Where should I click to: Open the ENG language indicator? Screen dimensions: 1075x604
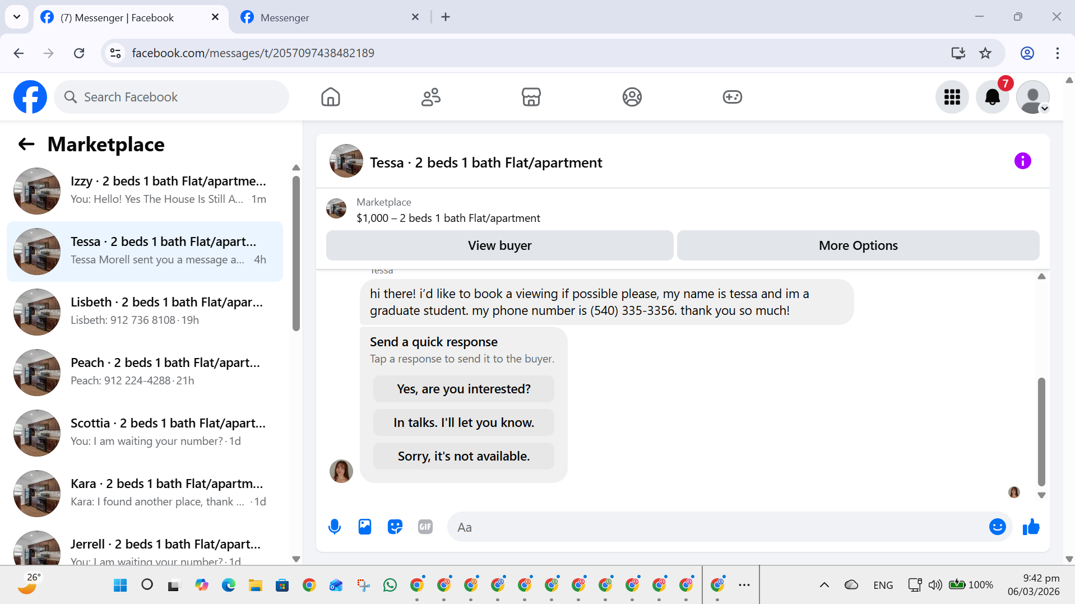883,585
